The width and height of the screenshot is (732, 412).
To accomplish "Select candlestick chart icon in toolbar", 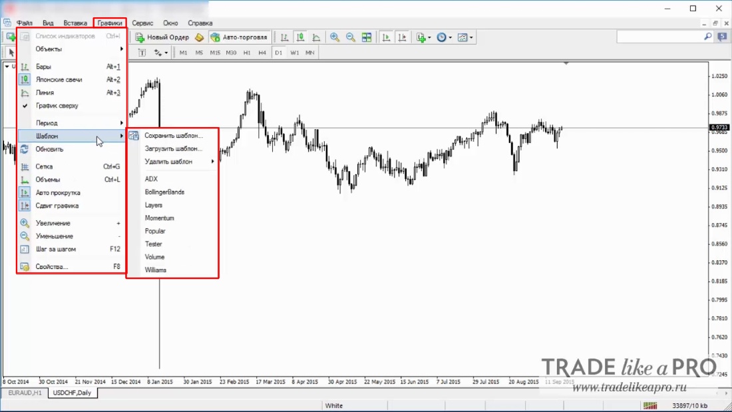I will click(300, 37).
